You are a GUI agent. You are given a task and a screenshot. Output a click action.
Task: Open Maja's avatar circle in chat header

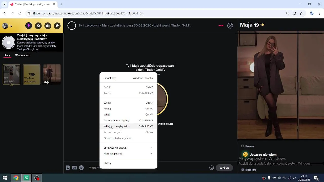[x=72, y=26]
